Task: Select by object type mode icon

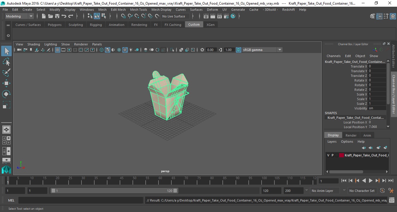Action: [x=97, y=16]
